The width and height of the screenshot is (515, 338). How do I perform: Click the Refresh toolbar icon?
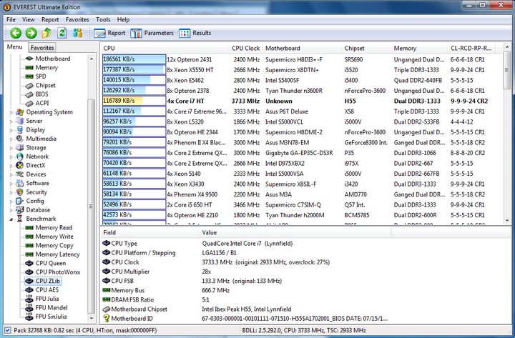tap(62, 33)
